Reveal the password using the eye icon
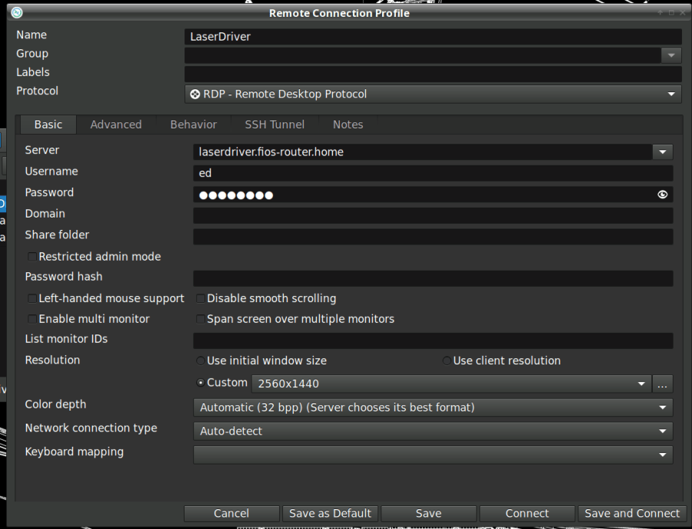 662,195
